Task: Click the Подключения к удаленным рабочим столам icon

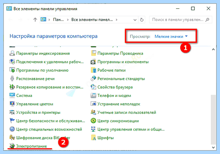Action: point(12,61)
